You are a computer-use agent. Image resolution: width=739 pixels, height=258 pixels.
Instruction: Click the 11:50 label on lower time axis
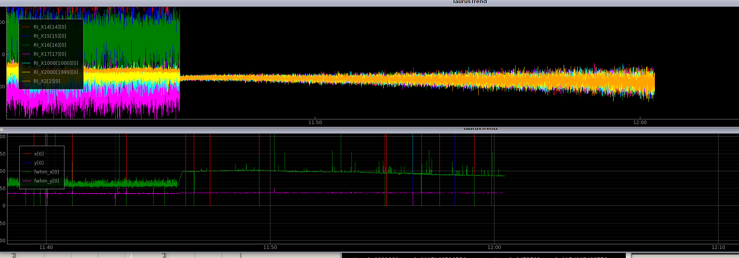tap(270, 247)
